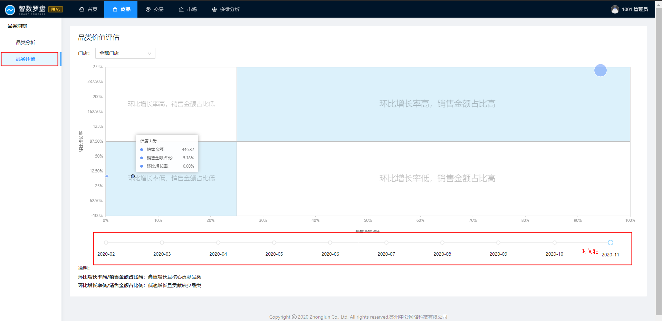Select the 2020-06 timeline point
662x321 pixels.
pos(330,243)
